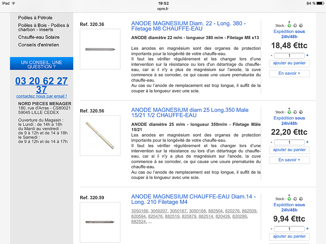Open compatible reference 820594
326x244 pixels.
tap(138, 216)
